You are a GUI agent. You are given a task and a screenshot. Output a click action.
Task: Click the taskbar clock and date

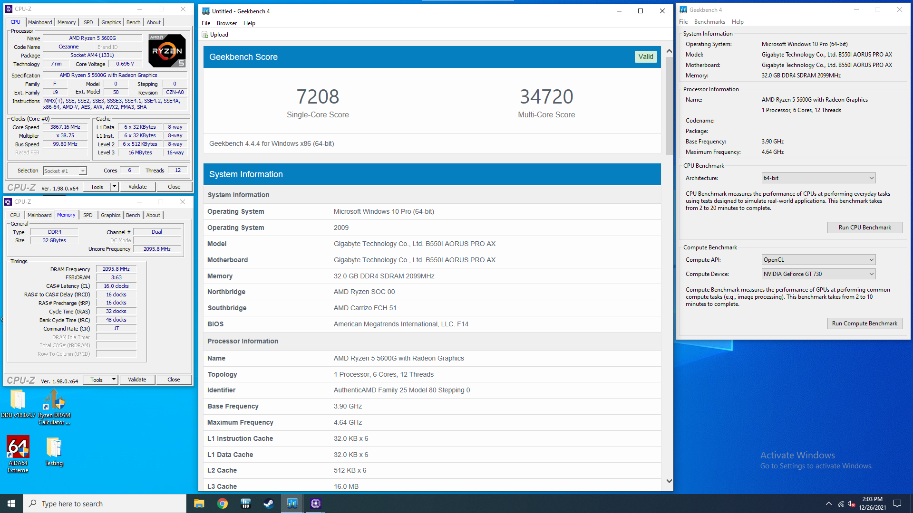click(x=872, y=503)
